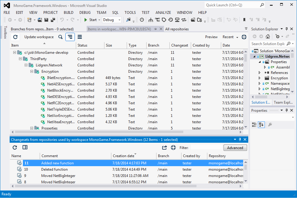Export the changesets list via share icon

pos(164,148)
